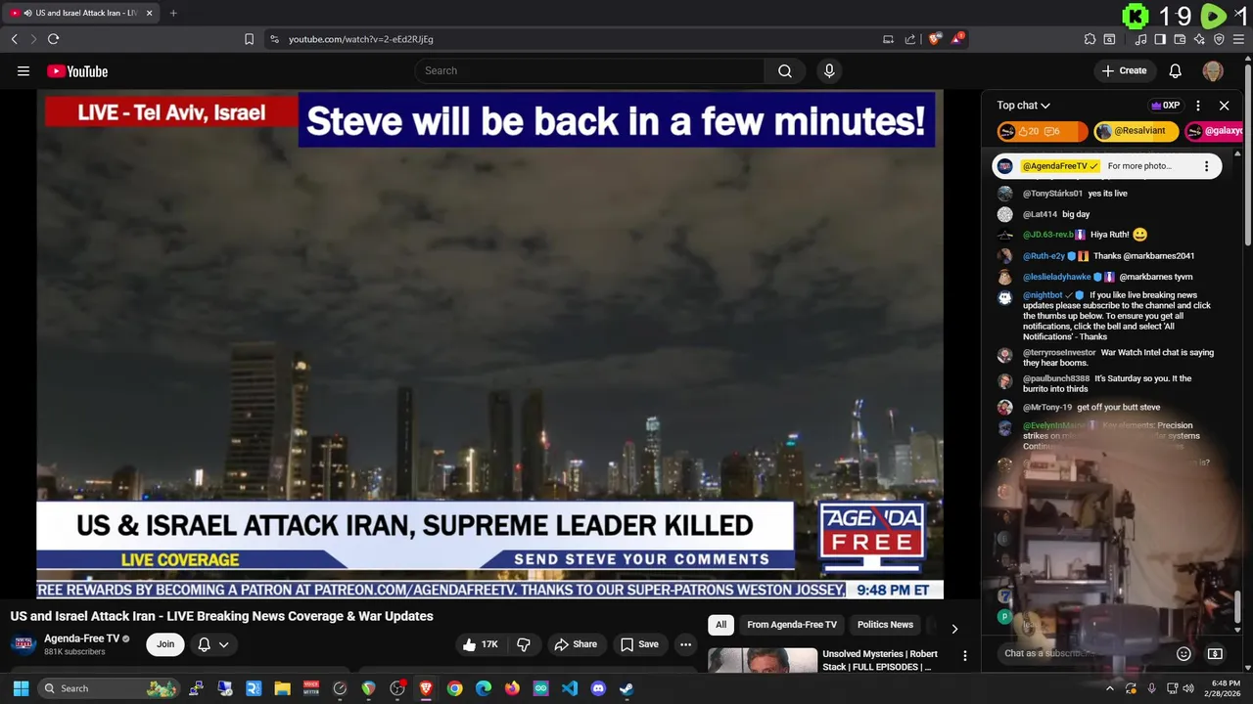1253x704 pixels.
Task: Select the Politics News chip
Action: (x=885, y=625)
